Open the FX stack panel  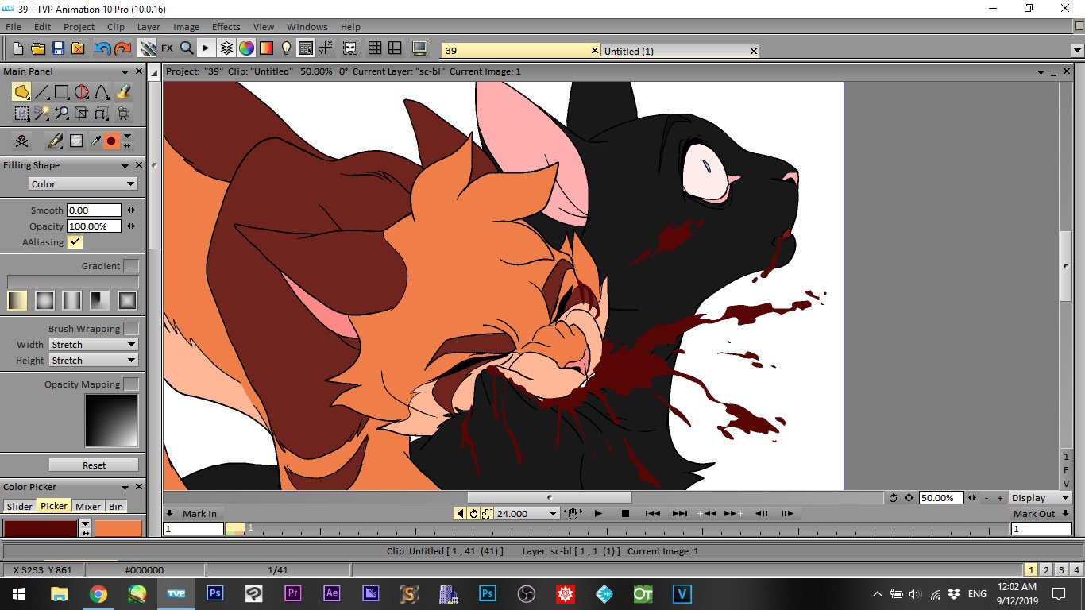pyautogui.click(x=167, y=48)
